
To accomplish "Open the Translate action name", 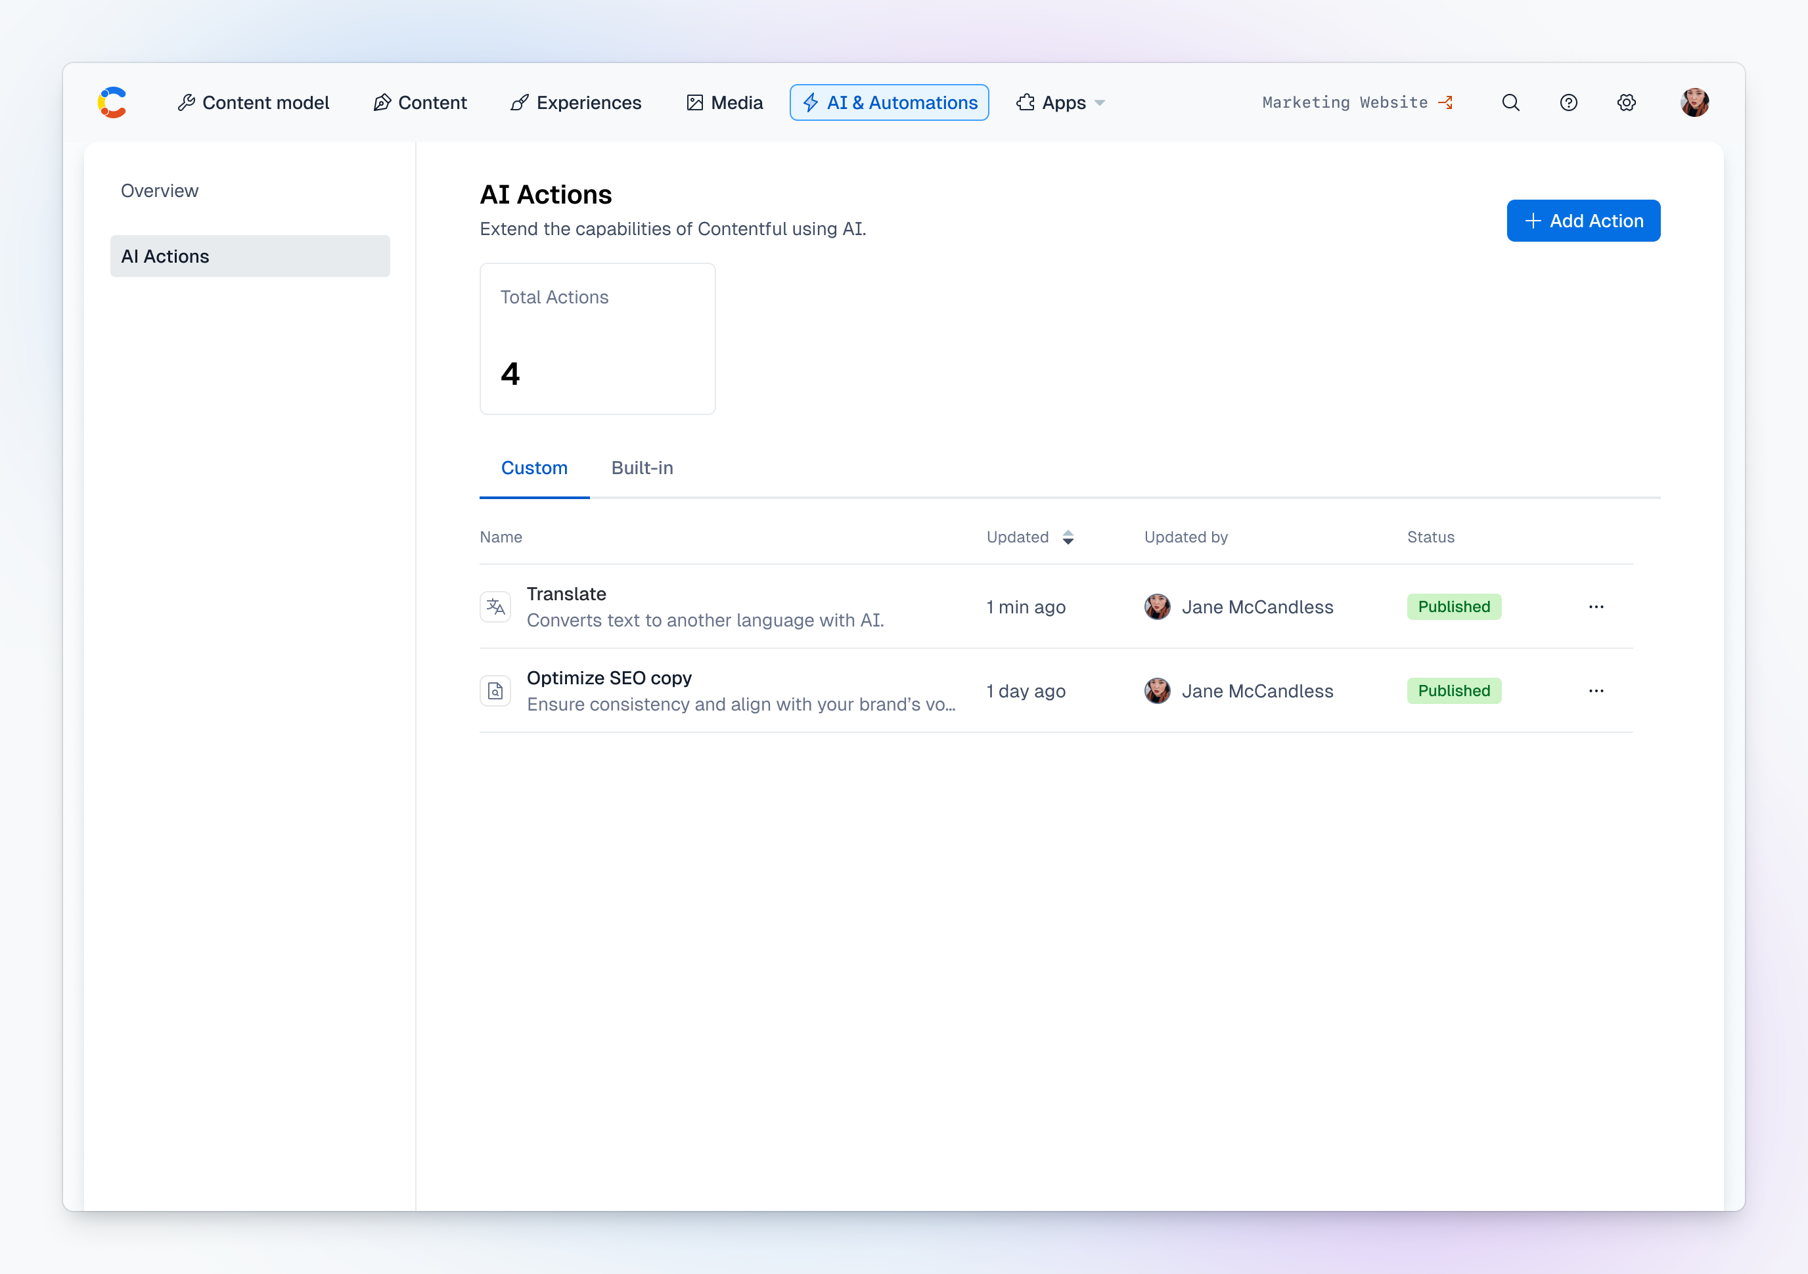I will pyautogui.click(x=566, y=594).
